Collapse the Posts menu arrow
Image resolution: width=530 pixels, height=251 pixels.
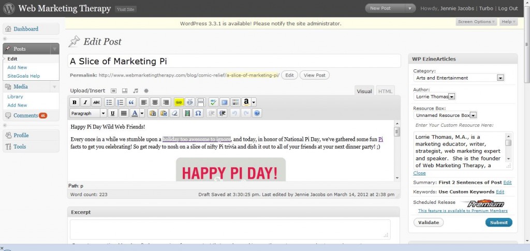click(54, 49)
